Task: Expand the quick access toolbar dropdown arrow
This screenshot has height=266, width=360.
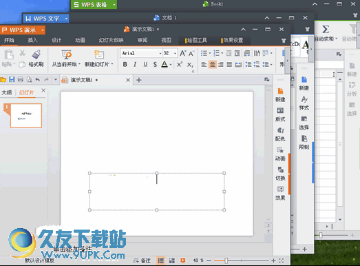Action: click(x=55, y=80)
